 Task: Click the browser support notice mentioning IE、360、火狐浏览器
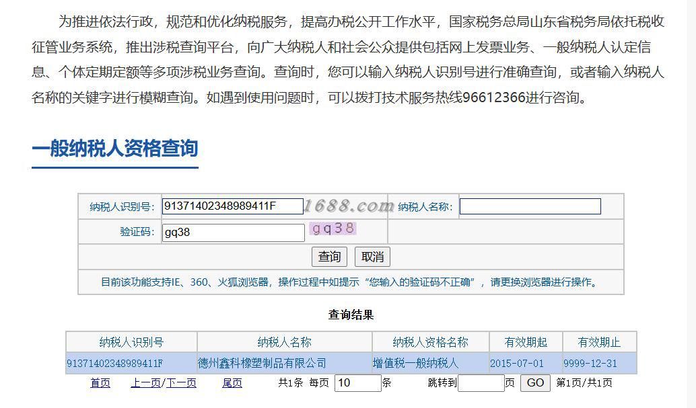tap(351, 282)
